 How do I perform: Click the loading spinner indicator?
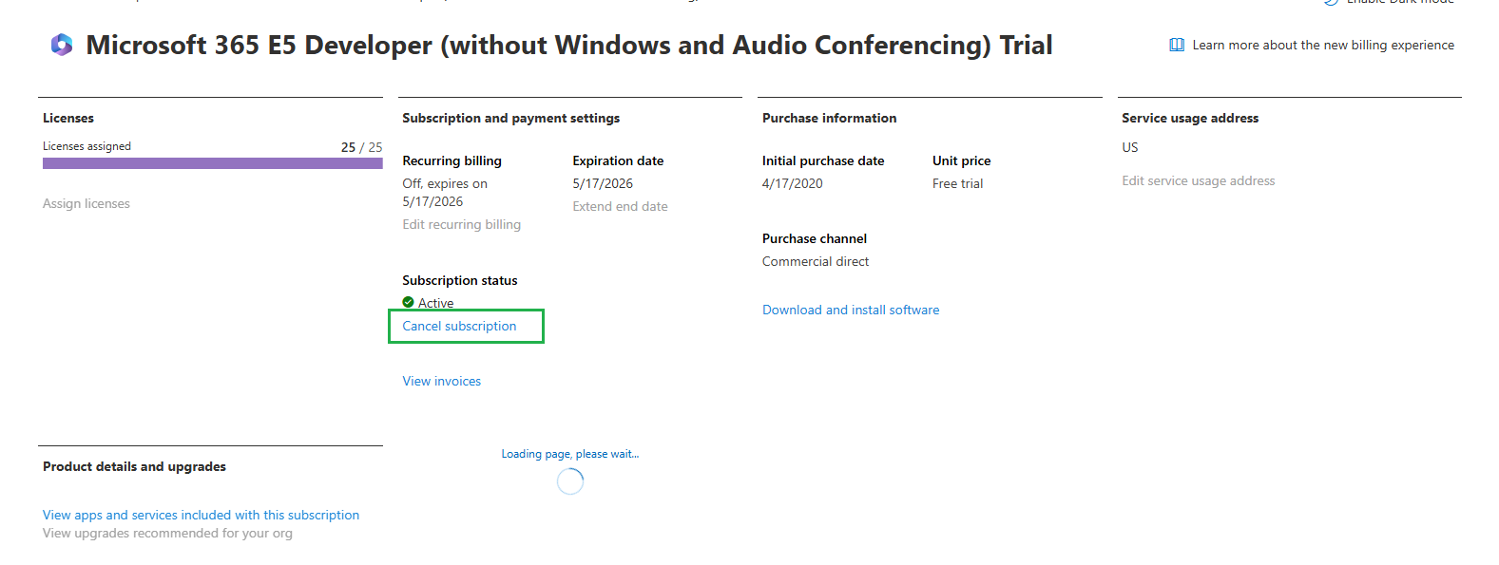click(570, 481)
